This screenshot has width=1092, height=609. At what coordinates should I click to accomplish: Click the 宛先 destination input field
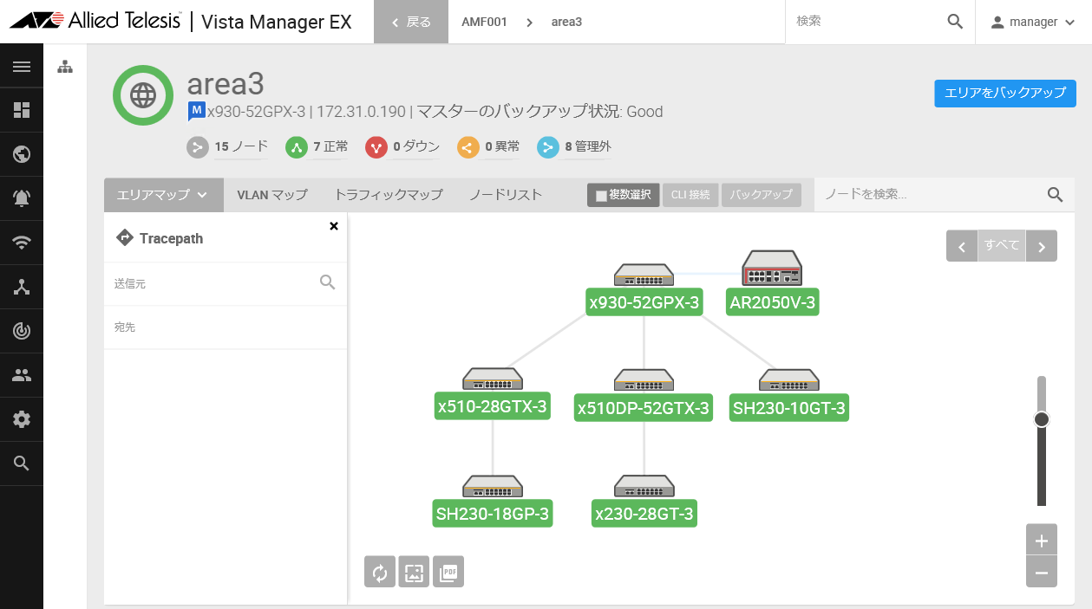click(x=226, y=327)
